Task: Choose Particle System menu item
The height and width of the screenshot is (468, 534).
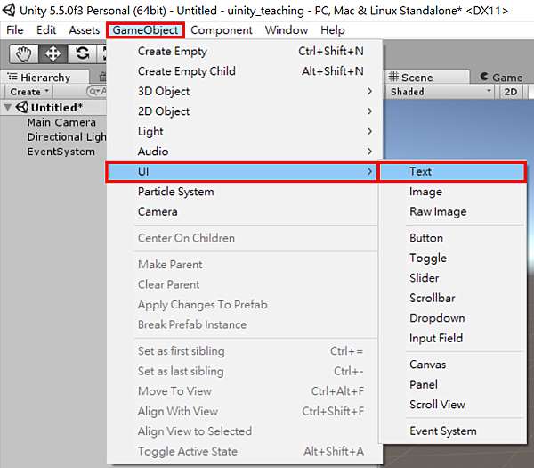Action: [x=244, y=192]
